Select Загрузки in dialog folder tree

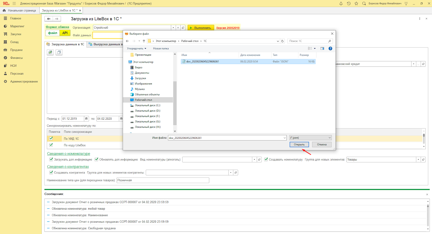pyautogui.click(x=140, y=78)
